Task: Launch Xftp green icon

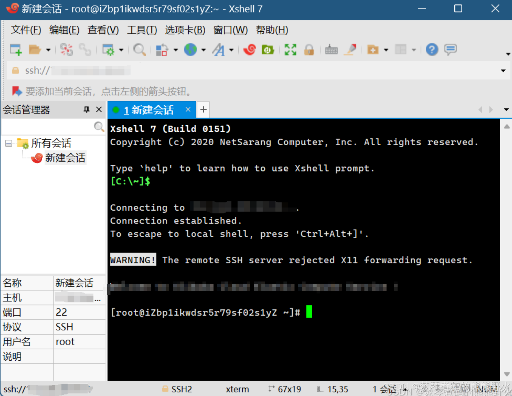Action: [x=268, y=49]
